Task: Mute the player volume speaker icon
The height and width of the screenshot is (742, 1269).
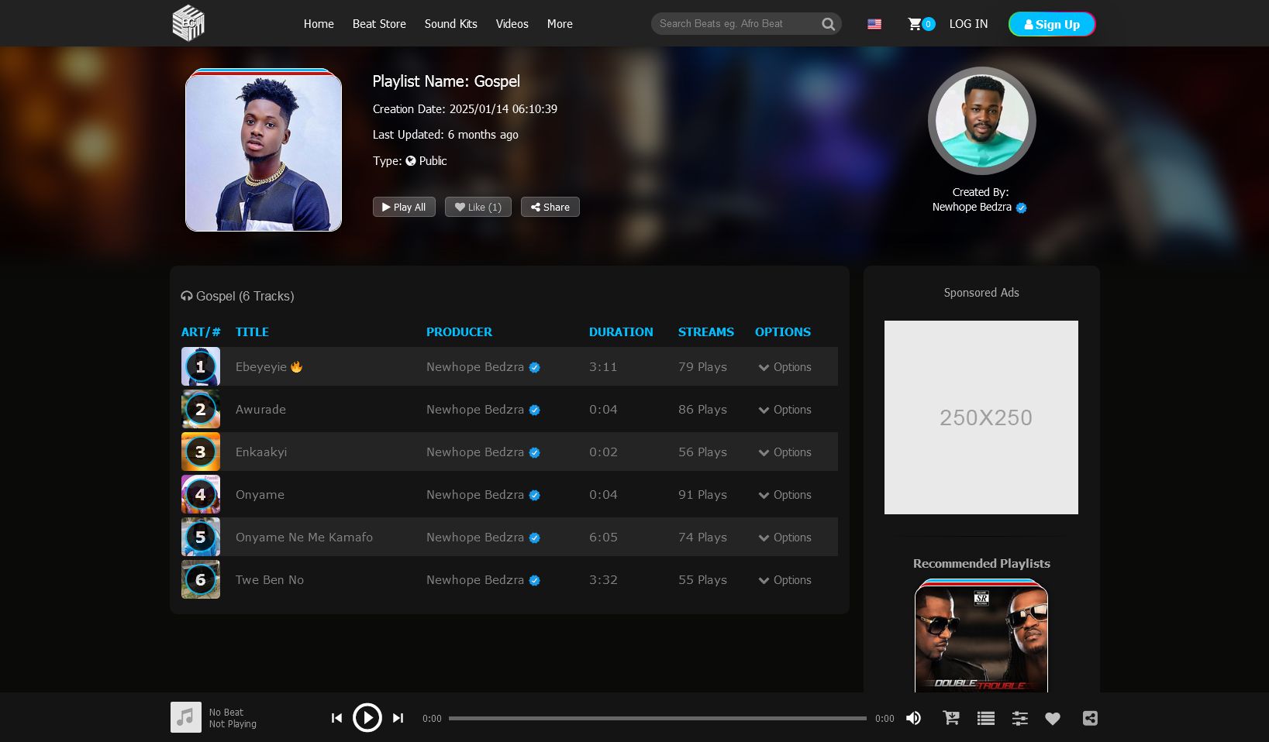Action: point(914,718)
